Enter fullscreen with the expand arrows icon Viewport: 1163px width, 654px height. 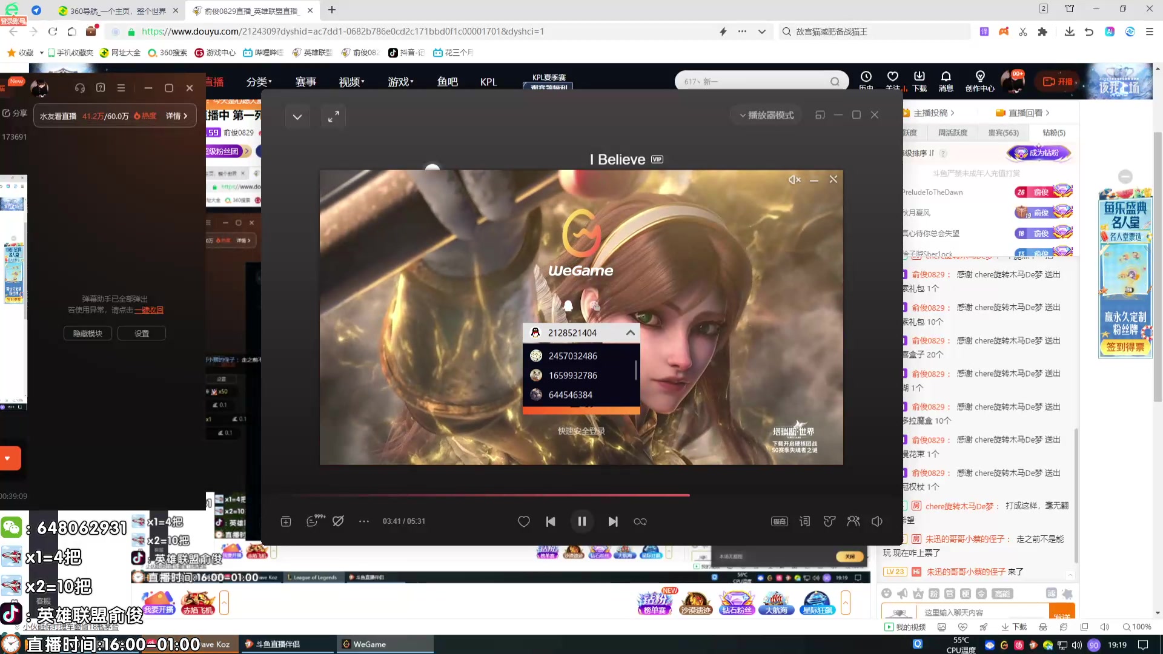[333, 117]
